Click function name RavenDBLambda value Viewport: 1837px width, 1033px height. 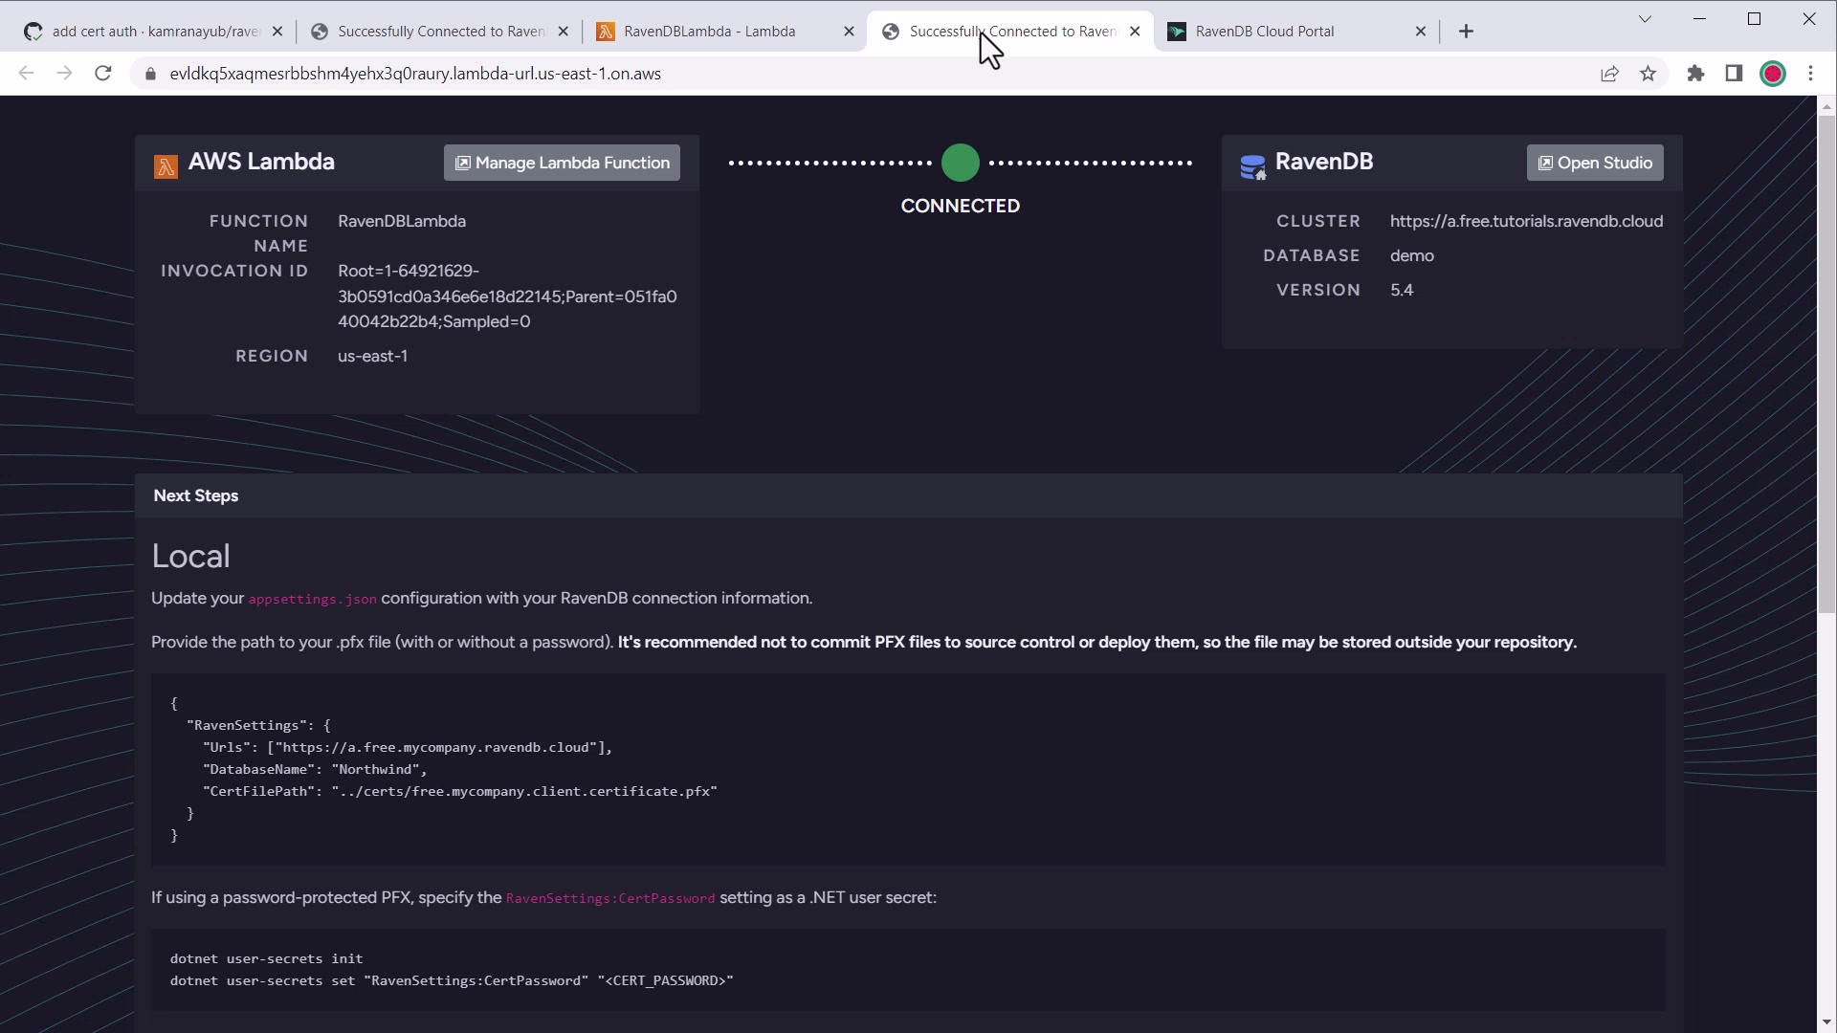coord(401,221)
